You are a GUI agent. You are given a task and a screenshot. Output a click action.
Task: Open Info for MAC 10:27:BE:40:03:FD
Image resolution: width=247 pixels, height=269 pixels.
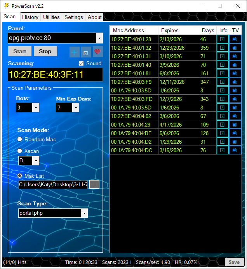[x=223, y=99]
